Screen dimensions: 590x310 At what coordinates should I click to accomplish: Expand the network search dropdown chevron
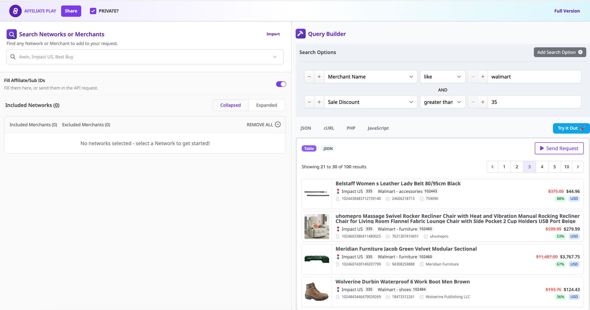[275, 57]
